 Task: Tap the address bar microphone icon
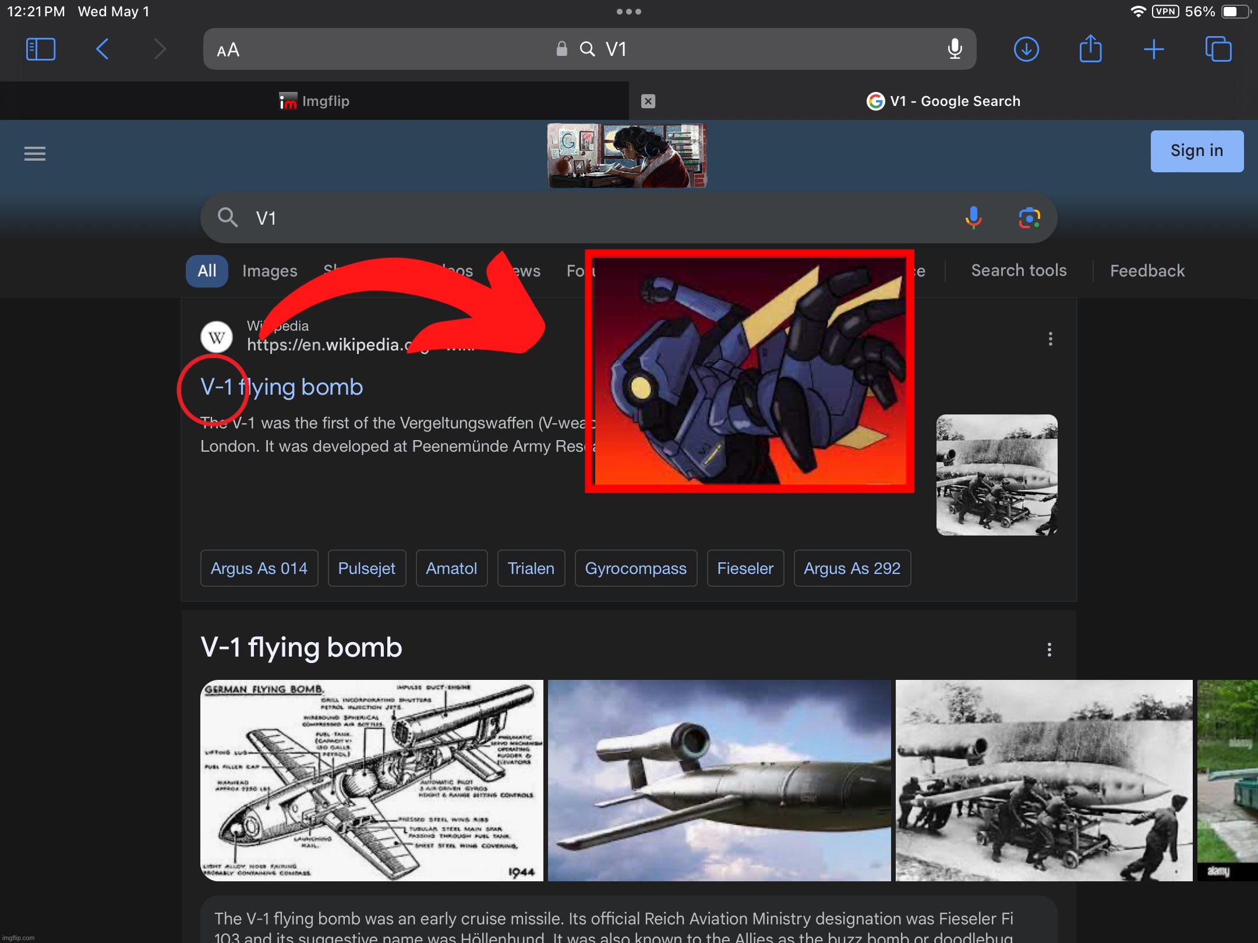[955, 49]
